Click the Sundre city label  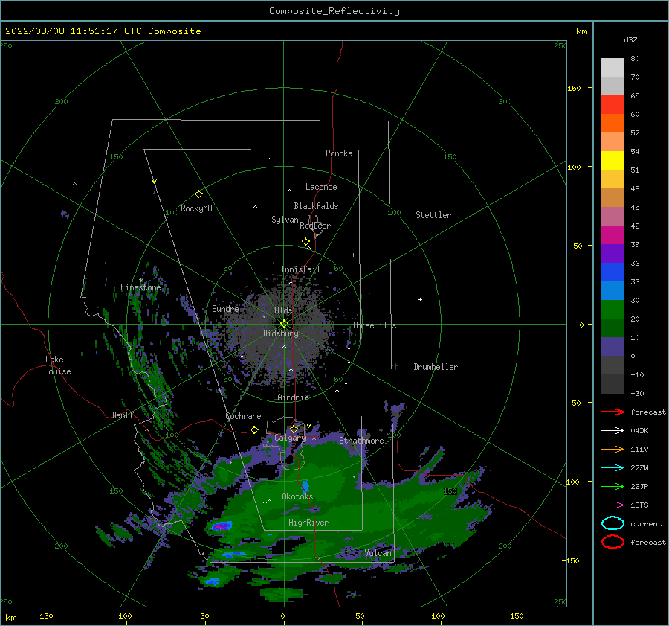point(225,308)
